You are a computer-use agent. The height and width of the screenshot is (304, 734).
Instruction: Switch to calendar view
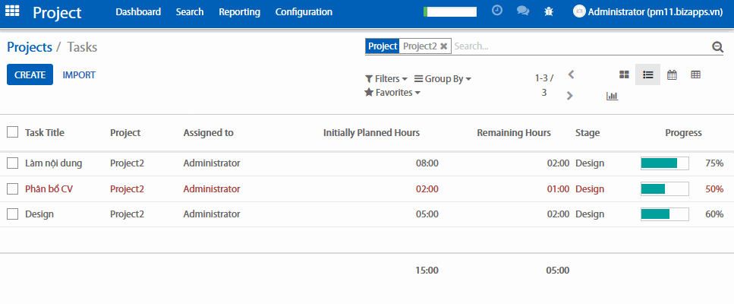pyautogui.click(x=672, y=74)
